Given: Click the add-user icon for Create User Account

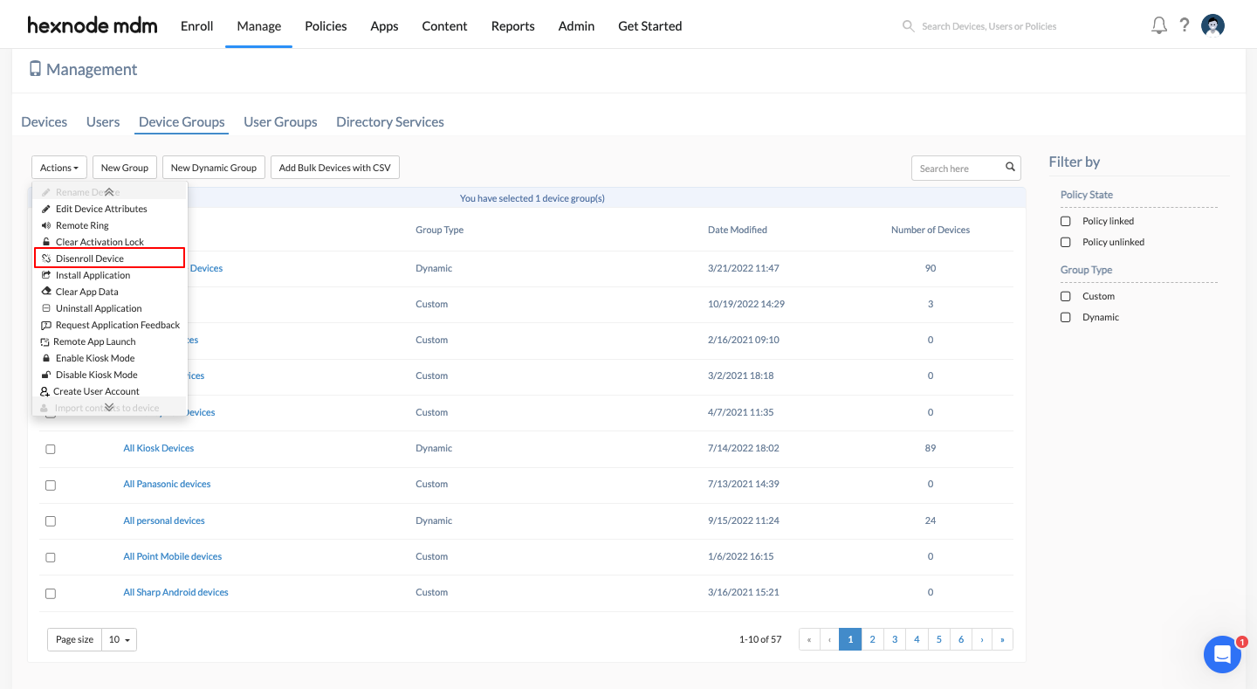Looking at the screenshot, I should [x=45, y=391].
